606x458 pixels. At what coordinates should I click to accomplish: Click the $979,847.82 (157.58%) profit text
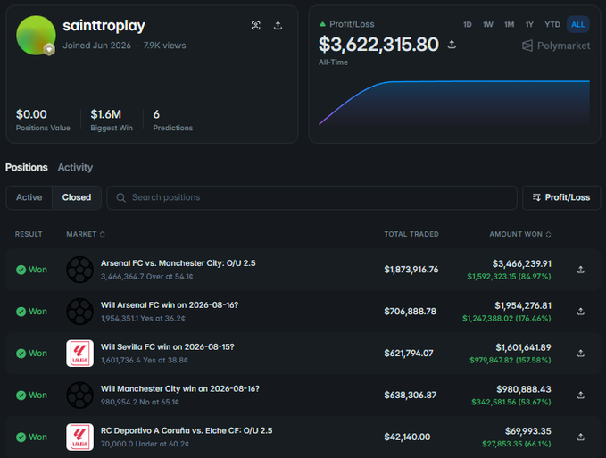[x=511, y=360]
